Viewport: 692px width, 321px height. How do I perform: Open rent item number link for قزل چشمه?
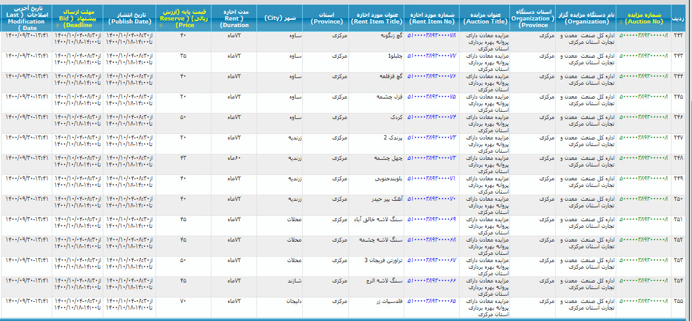[x=432, y=97]
